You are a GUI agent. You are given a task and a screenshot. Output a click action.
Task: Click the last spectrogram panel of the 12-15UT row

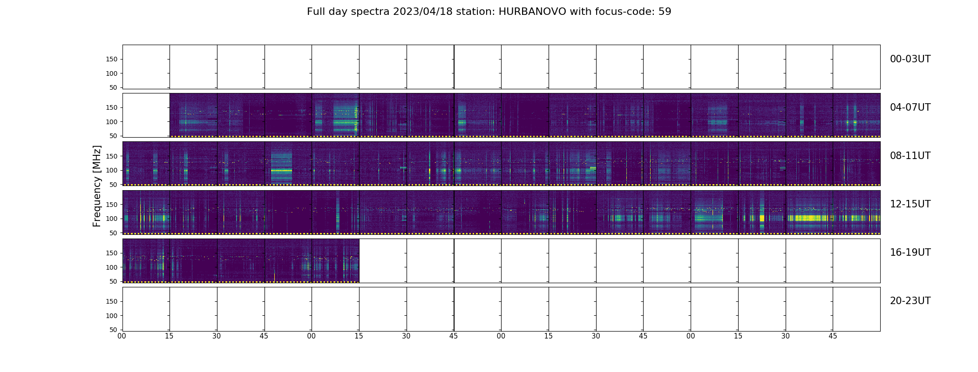point(856,212)
